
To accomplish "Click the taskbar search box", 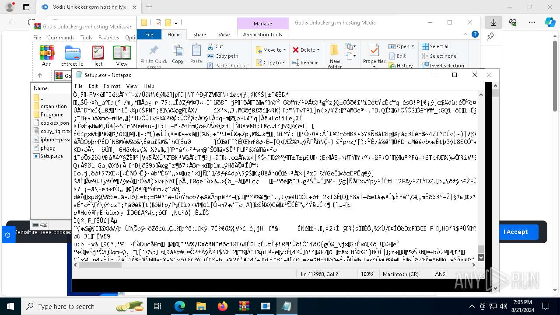I will click(84, 306).
